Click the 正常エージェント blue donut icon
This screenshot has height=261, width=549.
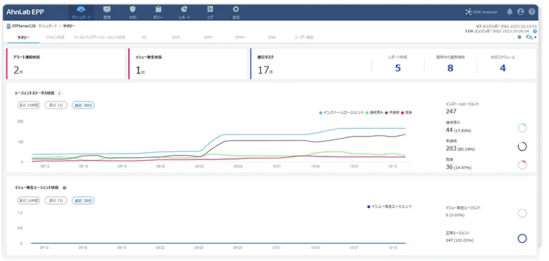[x=522, y=238]
